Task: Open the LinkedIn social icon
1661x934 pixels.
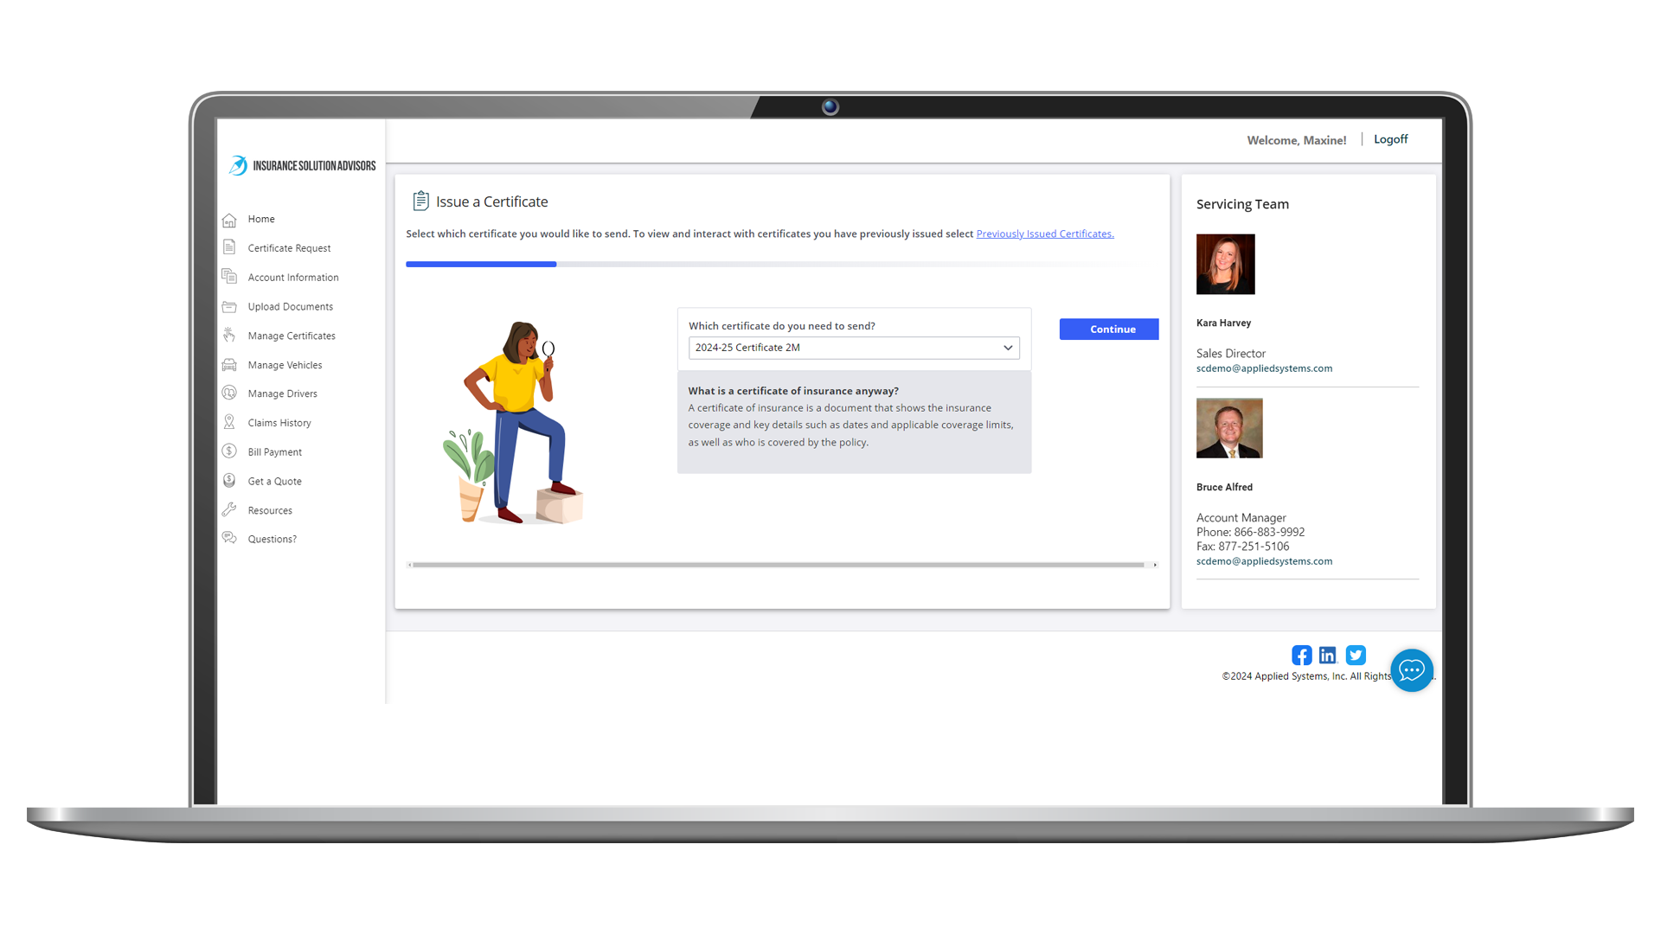Action: 1328,656
